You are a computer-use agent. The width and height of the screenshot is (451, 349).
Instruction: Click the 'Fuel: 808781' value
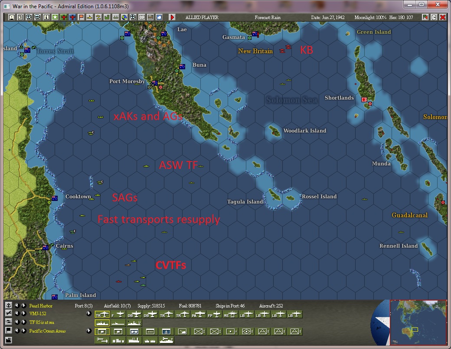tap(190, 306)
